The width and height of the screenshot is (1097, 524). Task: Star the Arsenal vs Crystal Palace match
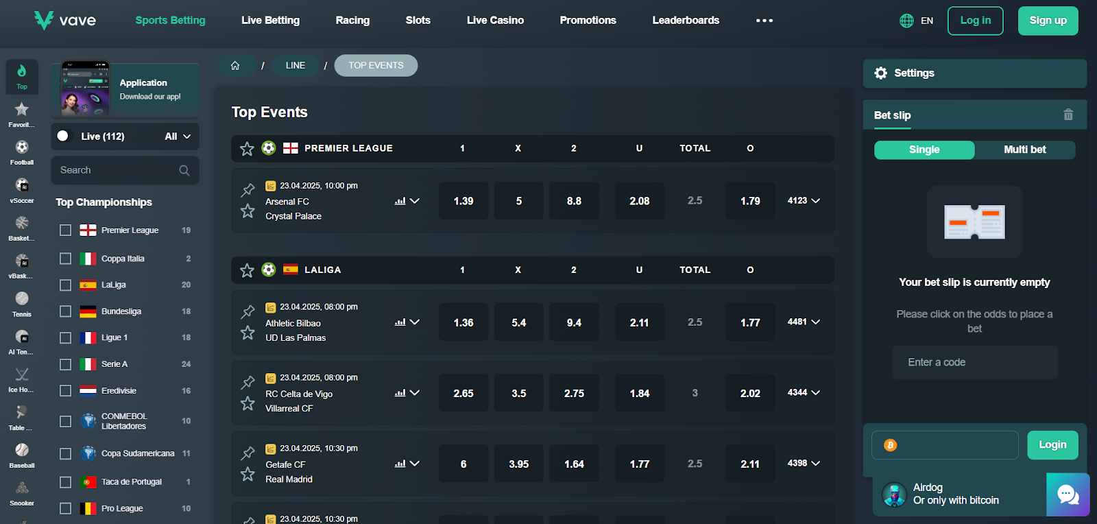[x=248, y=211]
